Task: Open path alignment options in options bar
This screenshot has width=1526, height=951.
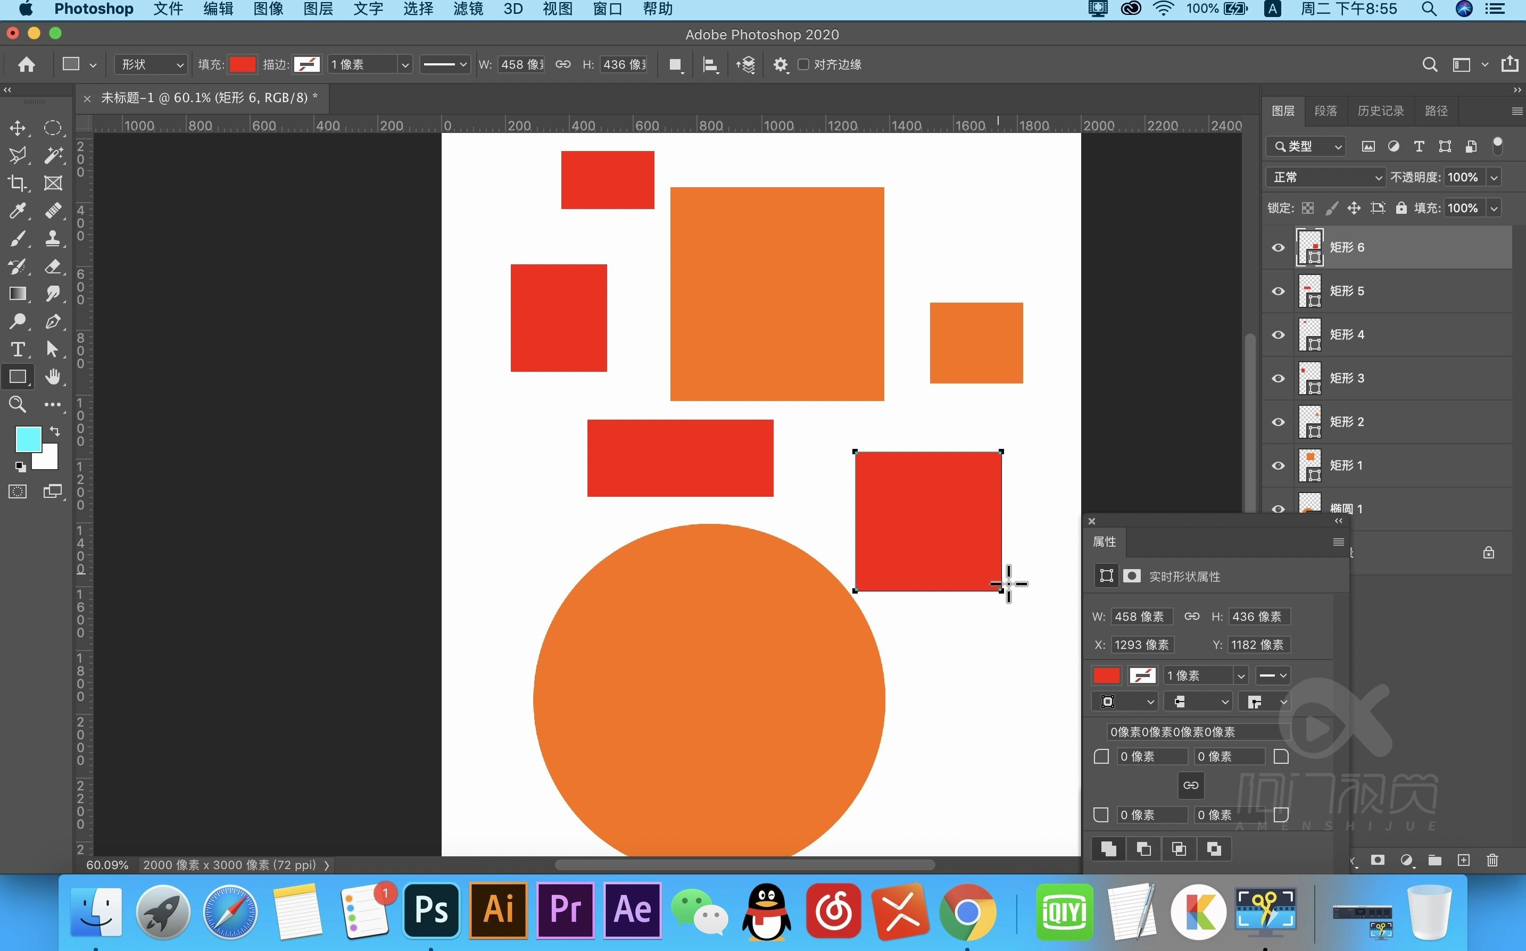Action: (x=710, y=65)
